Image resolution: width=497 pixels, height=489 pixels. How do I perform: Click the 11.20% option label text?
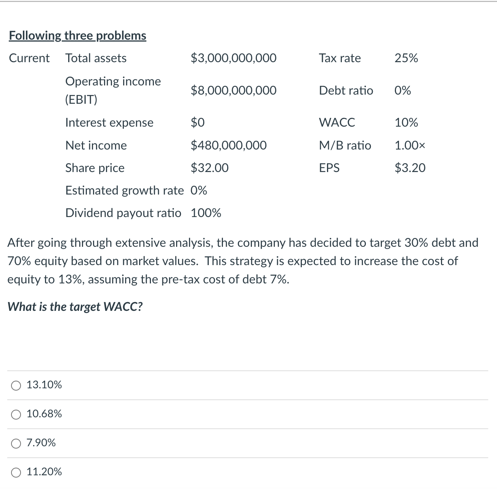(44, 472)
